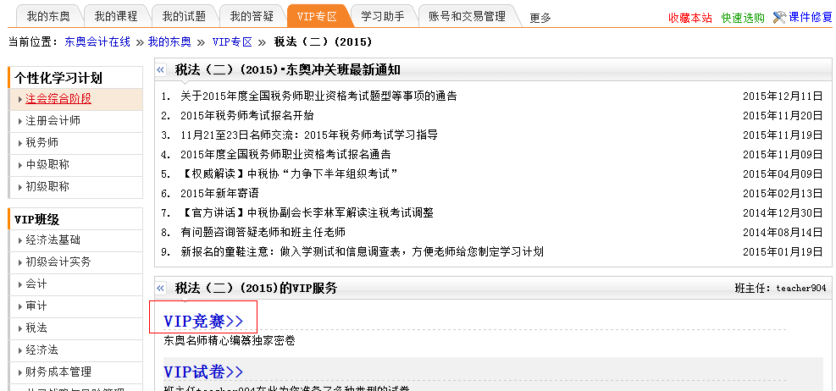Click the 快速选购 link
The image size is (836, 391).
[742, 17]
